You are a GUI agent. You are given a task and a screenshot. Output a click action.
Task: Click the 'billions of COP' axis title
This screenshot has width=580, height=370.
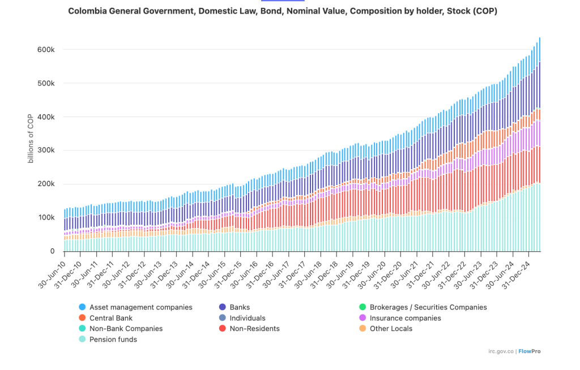(x=31, y=139)
